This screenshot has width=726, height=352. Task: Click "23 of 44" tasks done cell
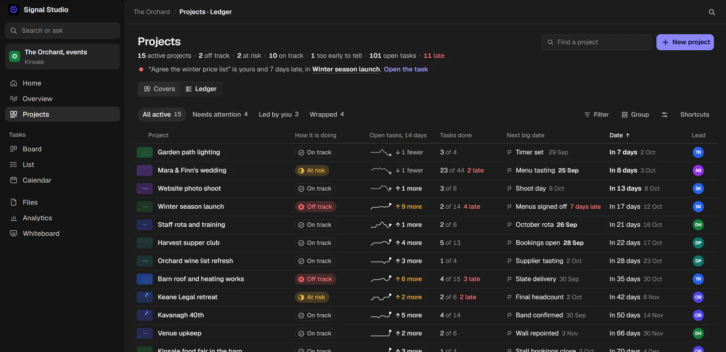[452, 170]
